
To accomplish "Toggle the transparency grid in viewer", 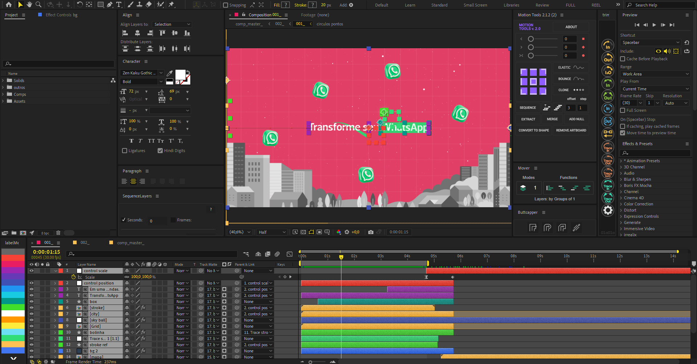I will (303, 232).
